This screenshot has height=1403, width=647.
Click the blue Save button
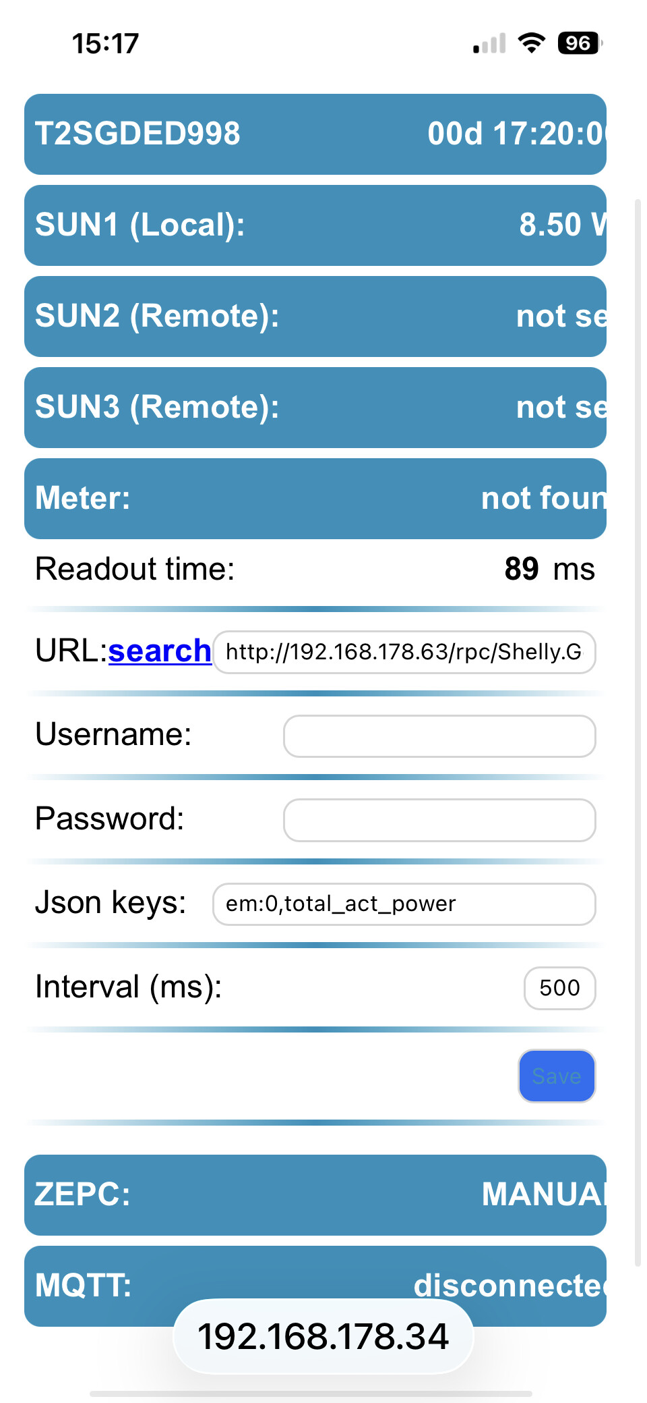[x=557, y=1076]
